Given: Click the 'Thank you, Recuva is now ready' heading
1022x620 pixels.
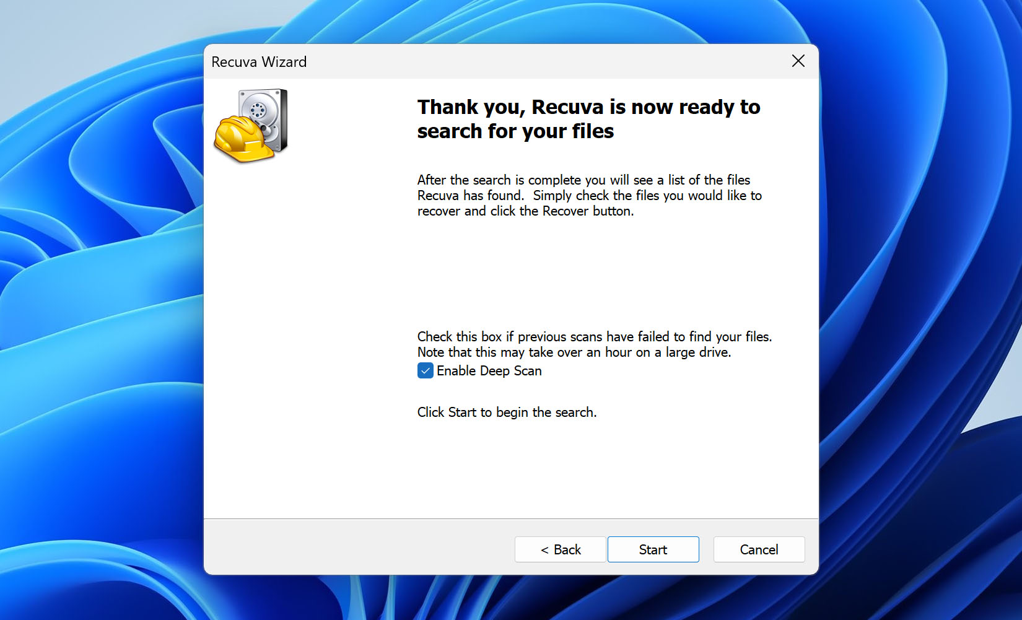Looking at the screenshot, I should 588,119.
